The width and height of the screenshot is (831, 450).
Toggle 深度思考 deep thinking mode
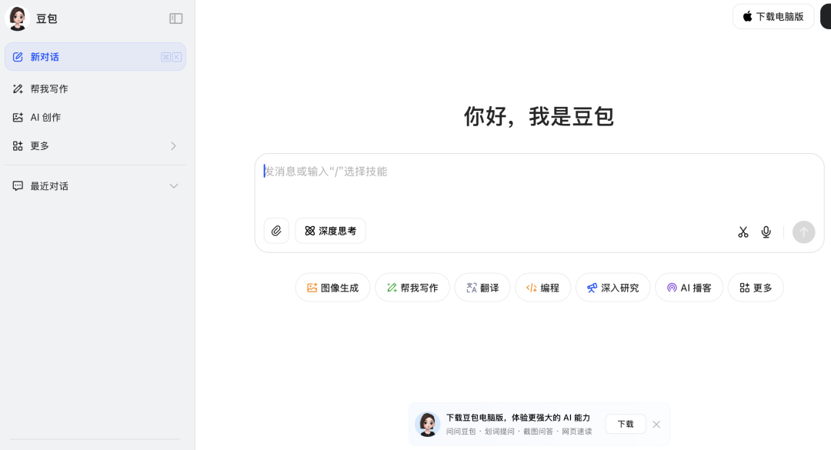[330, 231]
